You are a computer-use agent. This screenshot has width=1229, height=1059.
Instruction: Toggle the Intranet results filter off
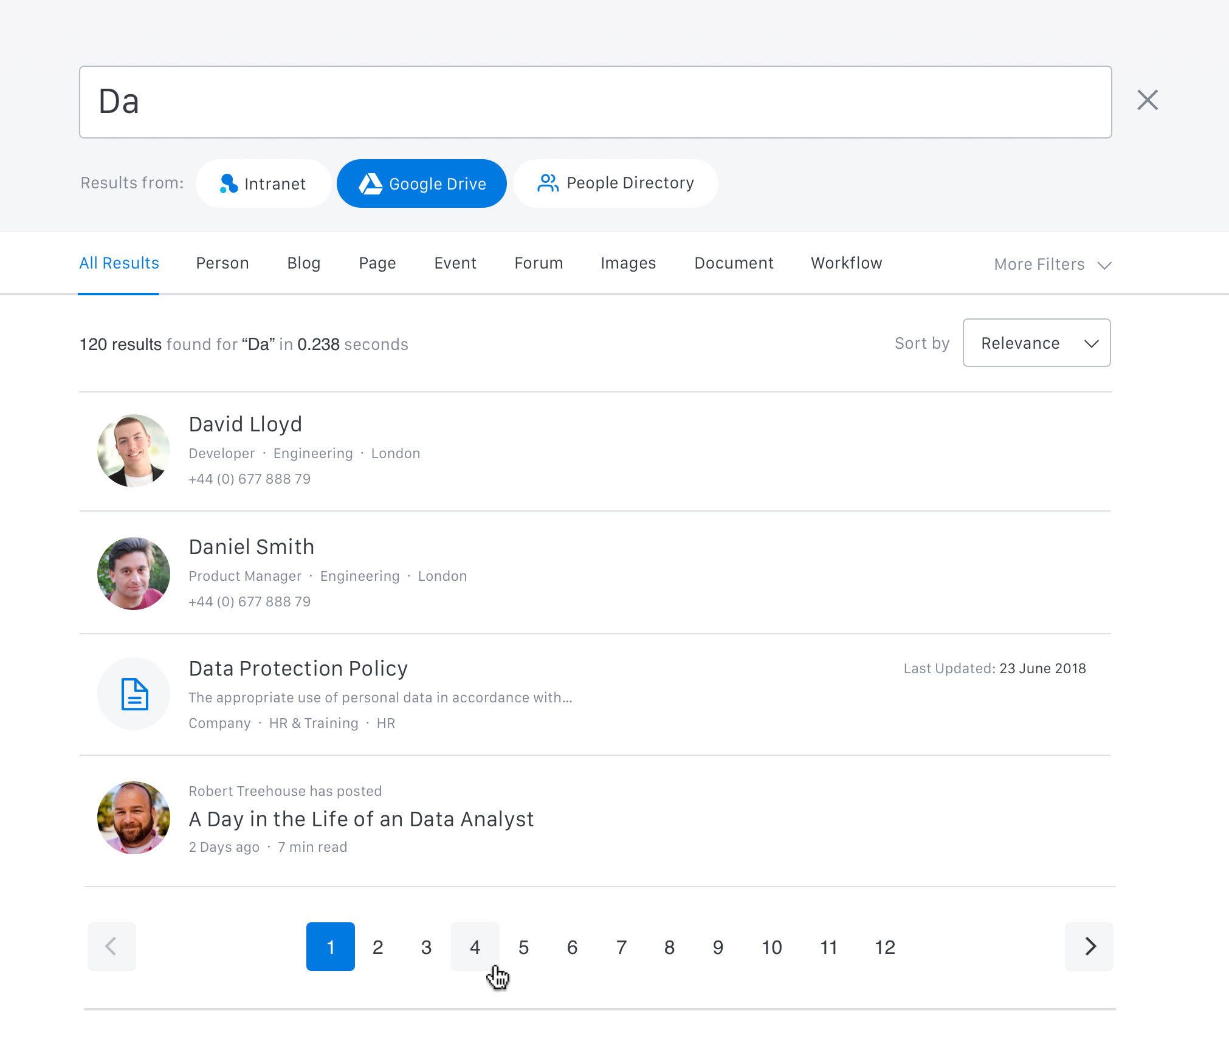[263, 183]
